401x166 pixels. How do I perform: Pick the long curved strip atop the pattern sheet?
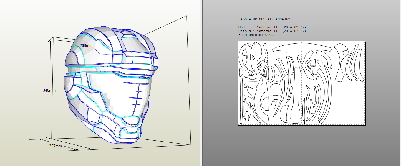tap(302, 47)
